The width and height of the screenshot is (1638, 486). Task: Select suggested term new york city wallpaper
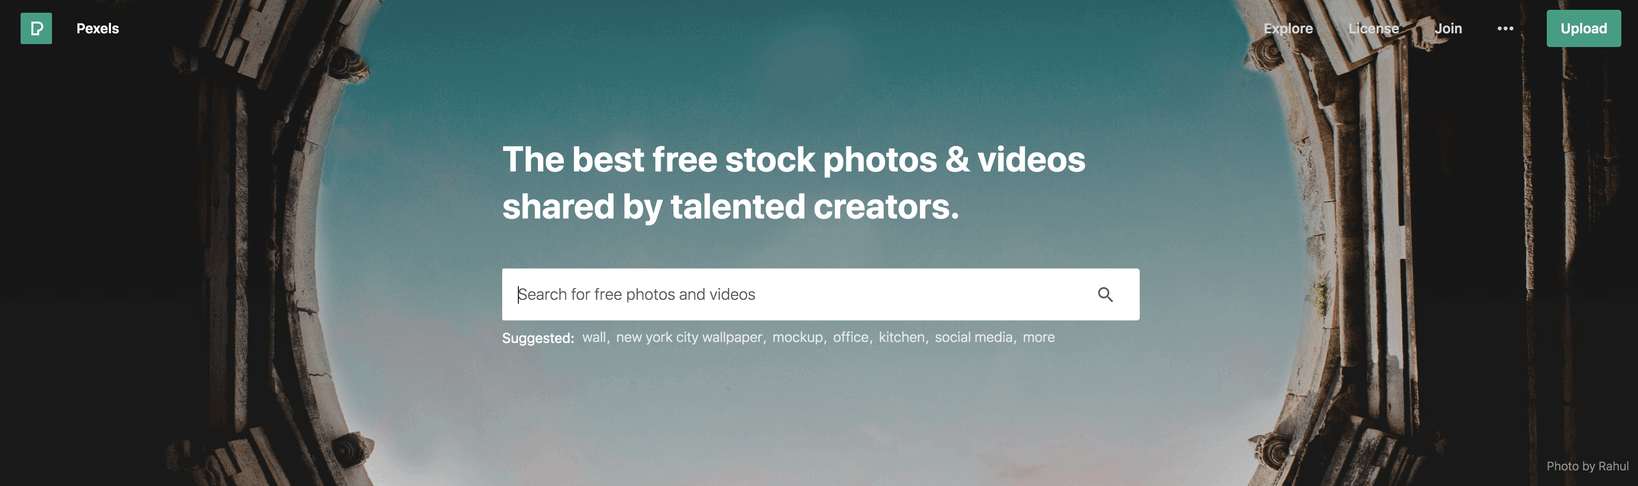(689, 338)
